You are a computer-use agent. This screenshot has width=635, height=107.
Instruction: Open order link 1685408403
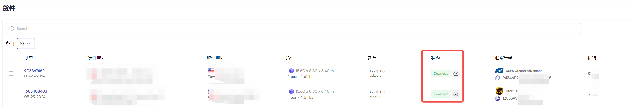click(x=36, y=91)
